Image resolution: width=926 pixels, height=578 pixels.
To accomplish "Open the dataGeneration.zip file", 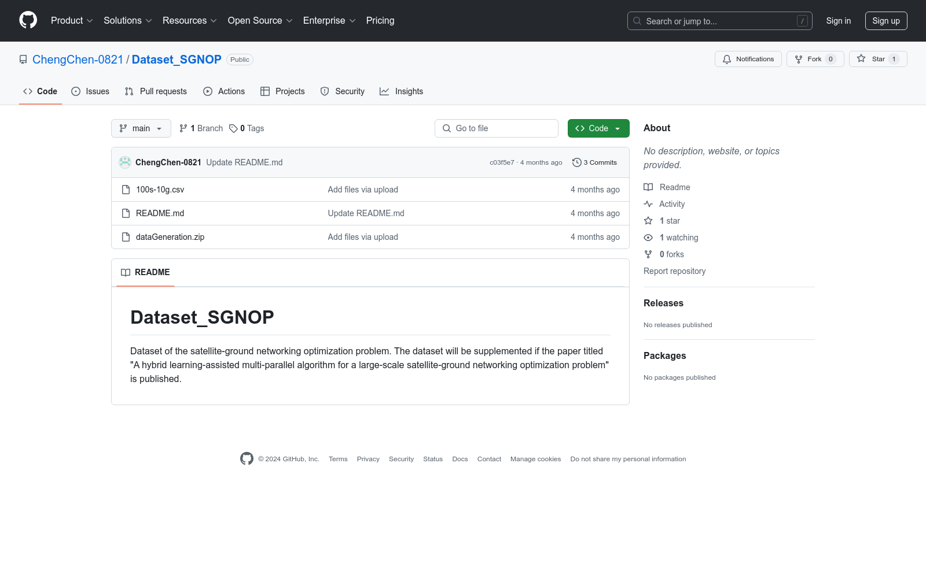I will coord(170,237).
